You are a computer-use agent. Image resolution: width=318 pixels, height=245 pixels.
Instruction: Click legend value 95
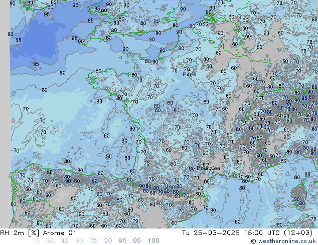click(122, 241)
